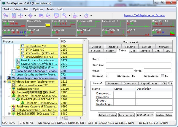Open dropdown arrow next to power icon
This screenshot has width=178, height=127.
pyautogui.click(x=90, y=15)
